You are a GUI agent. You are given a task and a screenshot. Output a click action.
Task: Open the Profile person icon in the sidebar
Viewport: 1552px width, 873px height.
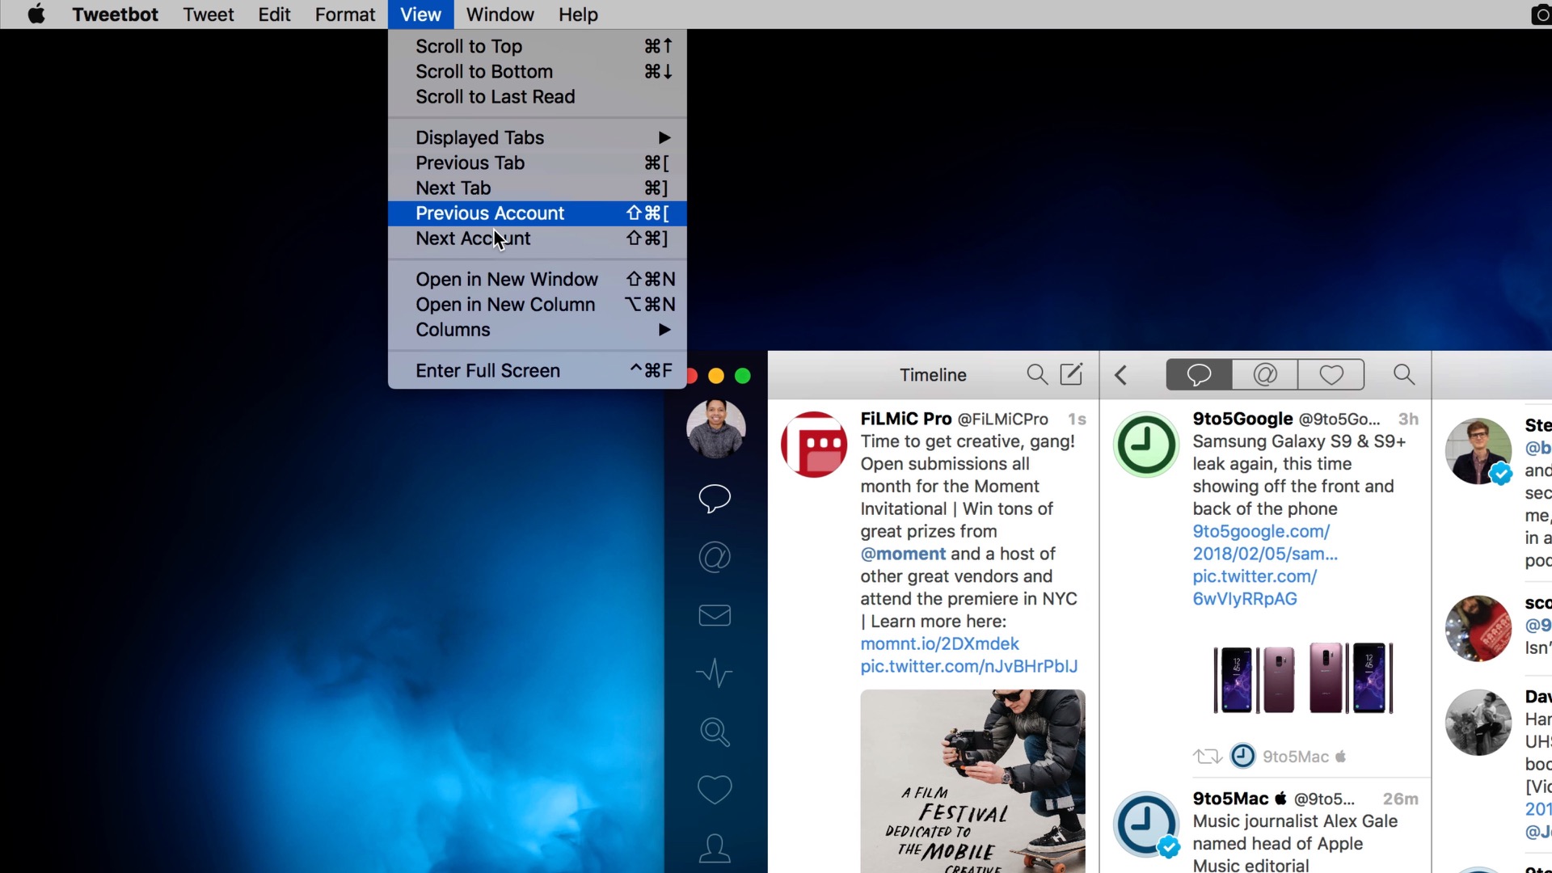click(715, 848)
